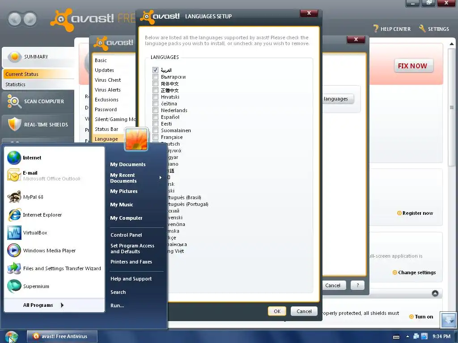This screenshot has height=343, width=458.
Task: Click the on-screen keyboard tray icon
Action: pyautogui.click(x=396, y=337)
